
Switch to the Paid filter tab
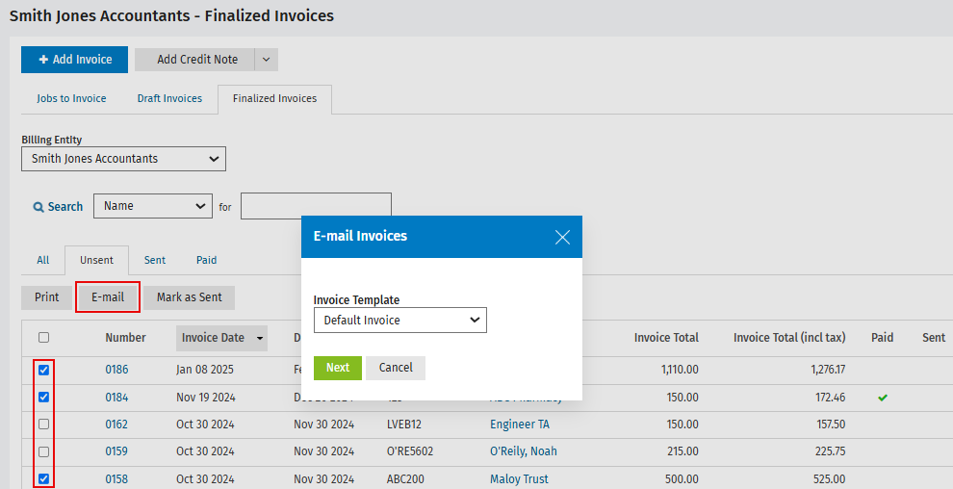[x=206, y=260]
